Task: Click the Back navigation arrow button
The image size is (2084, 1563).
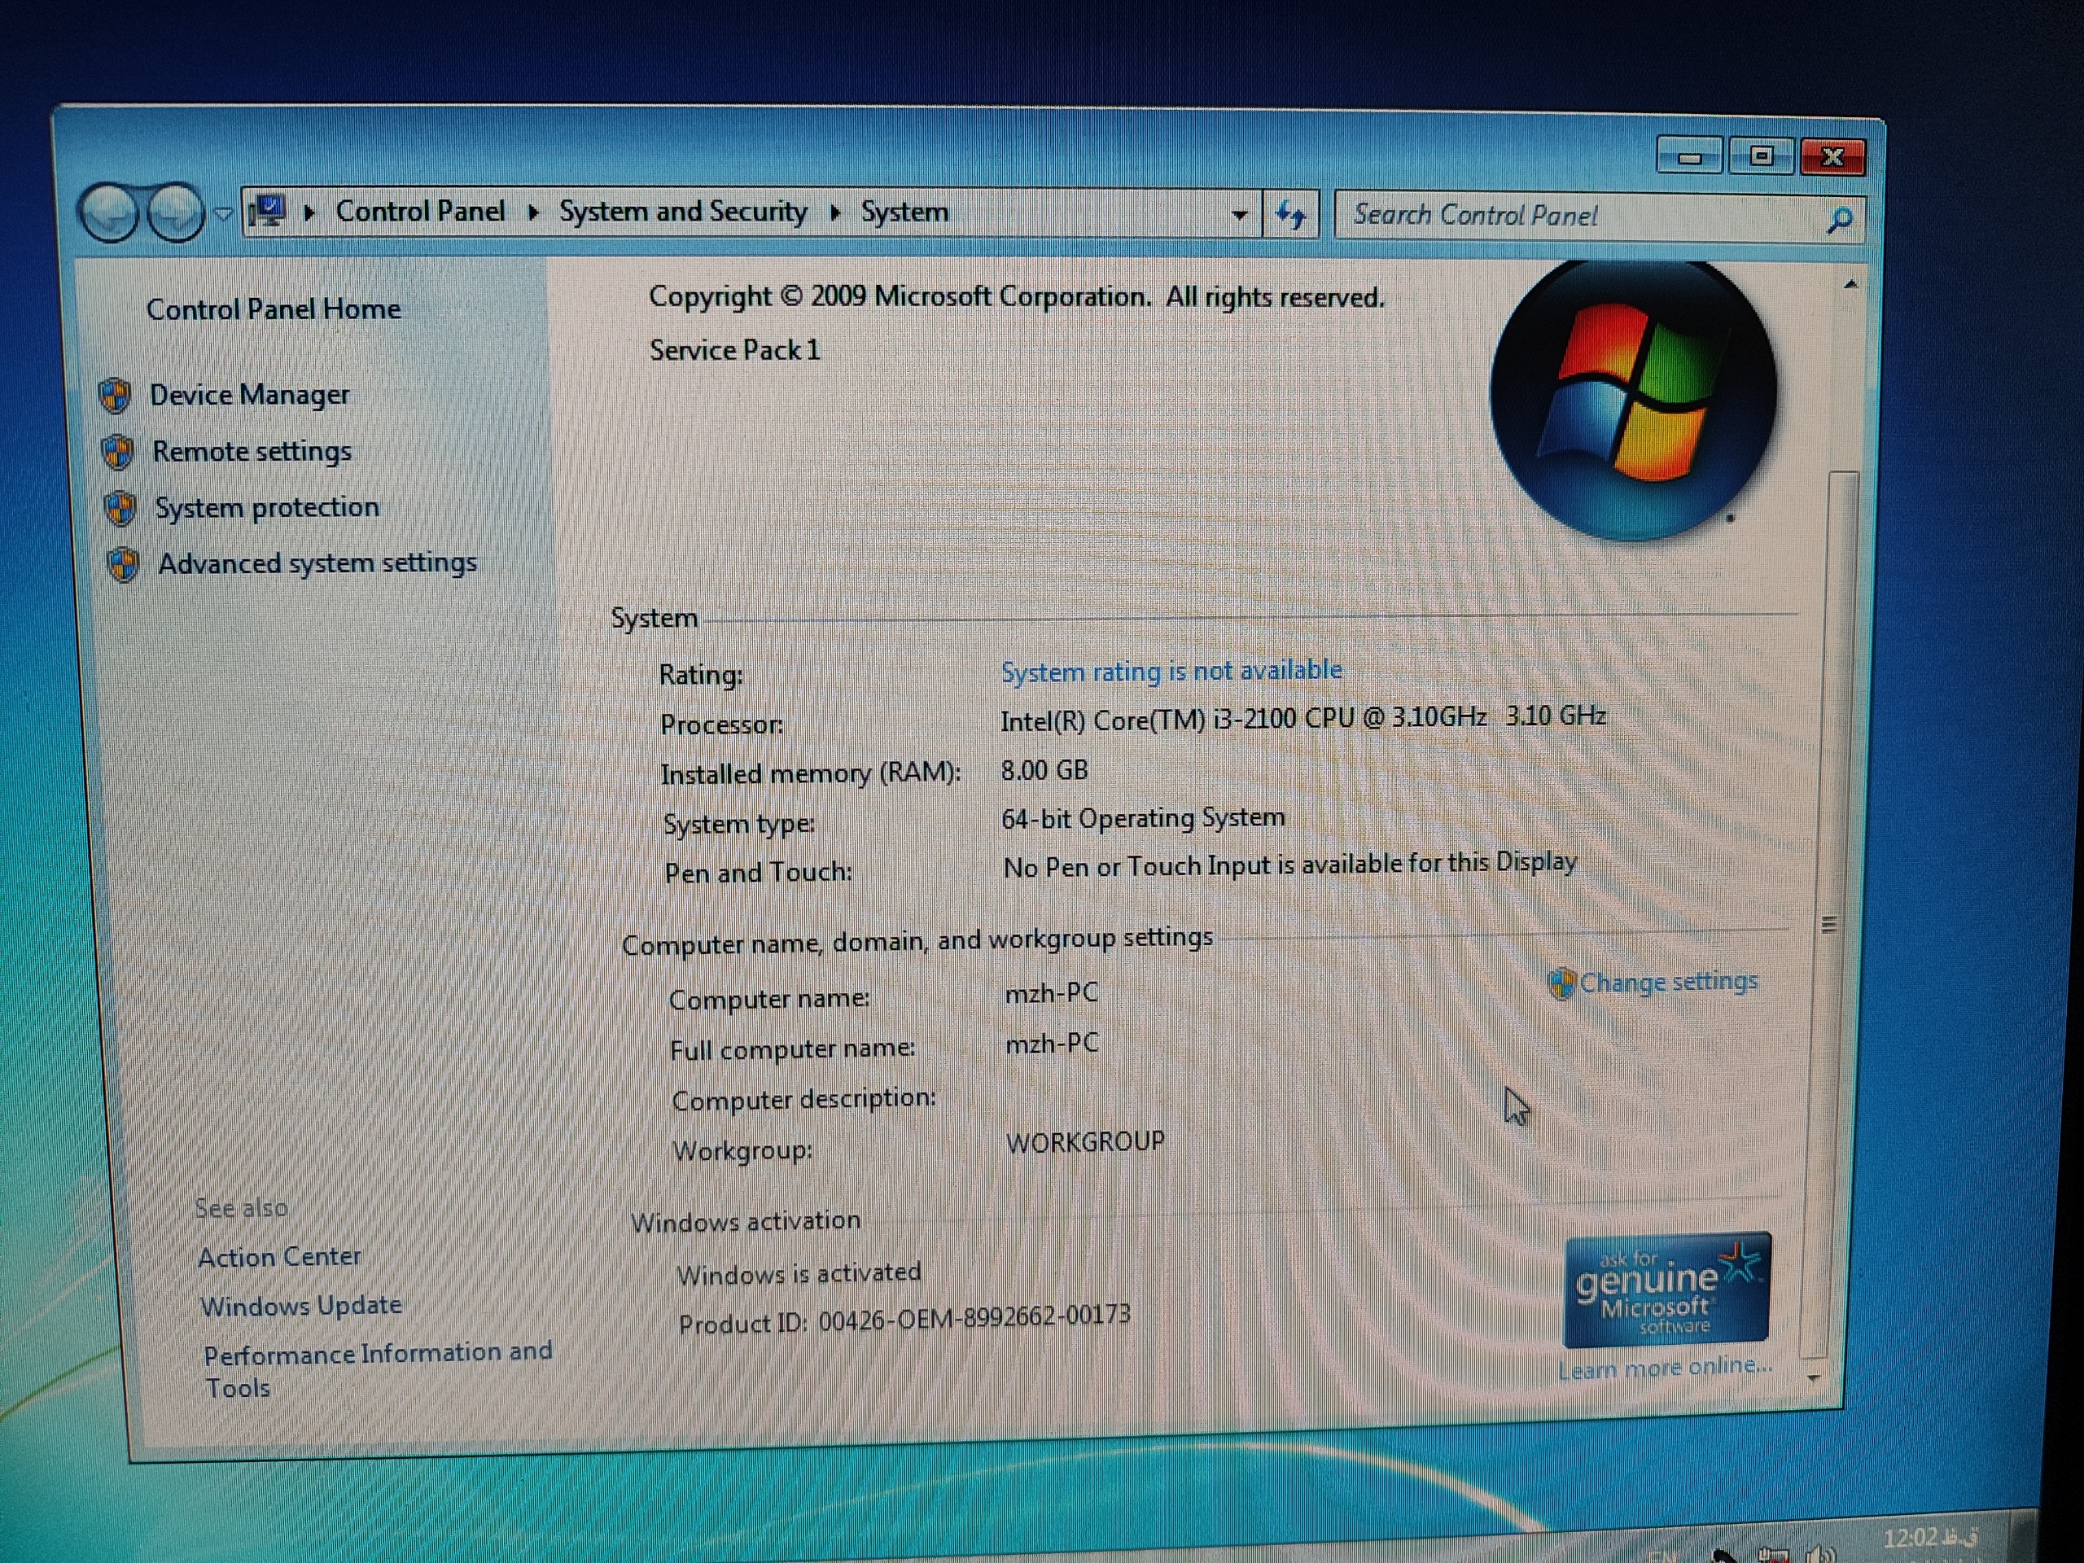Action: pyautogui.click(x=109, y=212)
